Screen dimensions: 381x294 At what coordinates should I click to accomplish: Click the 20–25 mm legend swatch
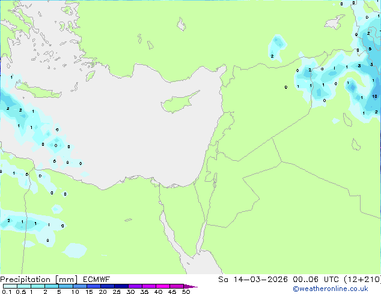107,286
